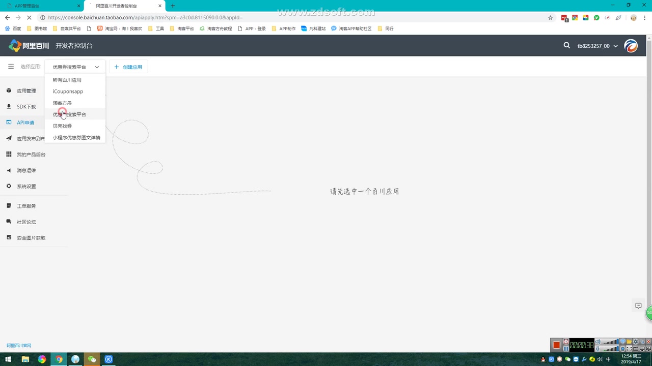Click the taskbar clock showing 12:54
The height and width of the screenshot is (366, 652).
coord(631,359)
